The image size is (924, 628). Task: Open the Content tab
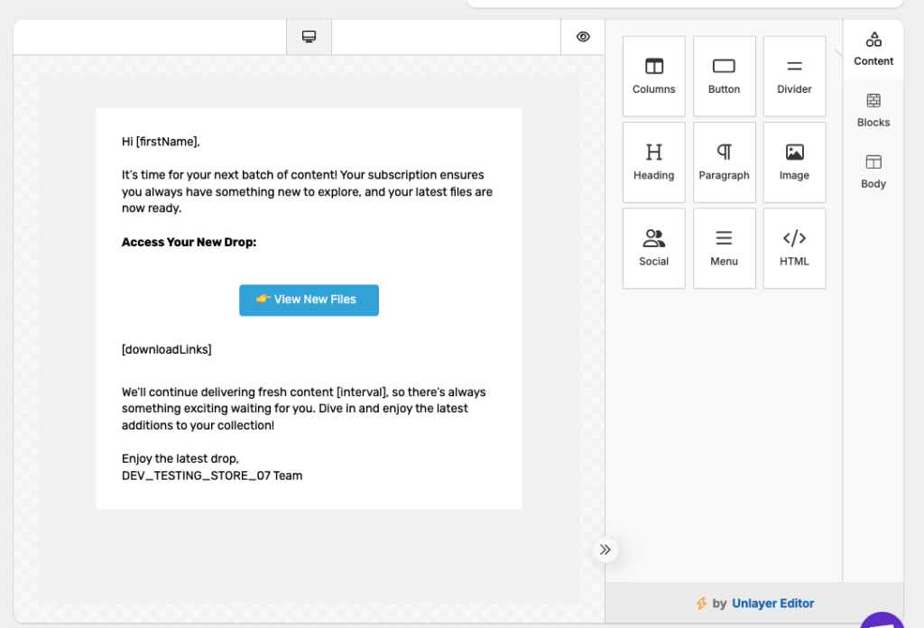[873, 49]
